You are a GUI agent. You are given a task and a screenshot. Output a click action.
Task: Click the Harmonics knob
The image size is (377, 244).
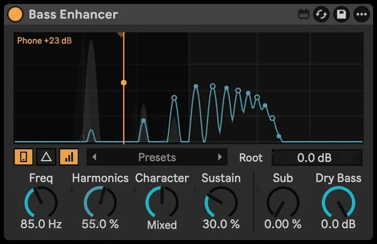click(100, 202)
